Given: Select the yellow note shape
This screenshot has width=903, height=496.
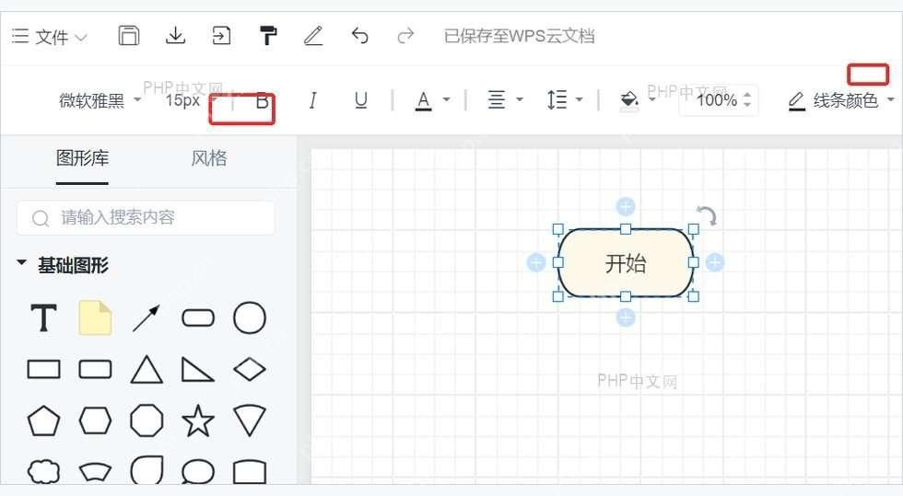Looking at the screenshot, I should click(95, 317).
